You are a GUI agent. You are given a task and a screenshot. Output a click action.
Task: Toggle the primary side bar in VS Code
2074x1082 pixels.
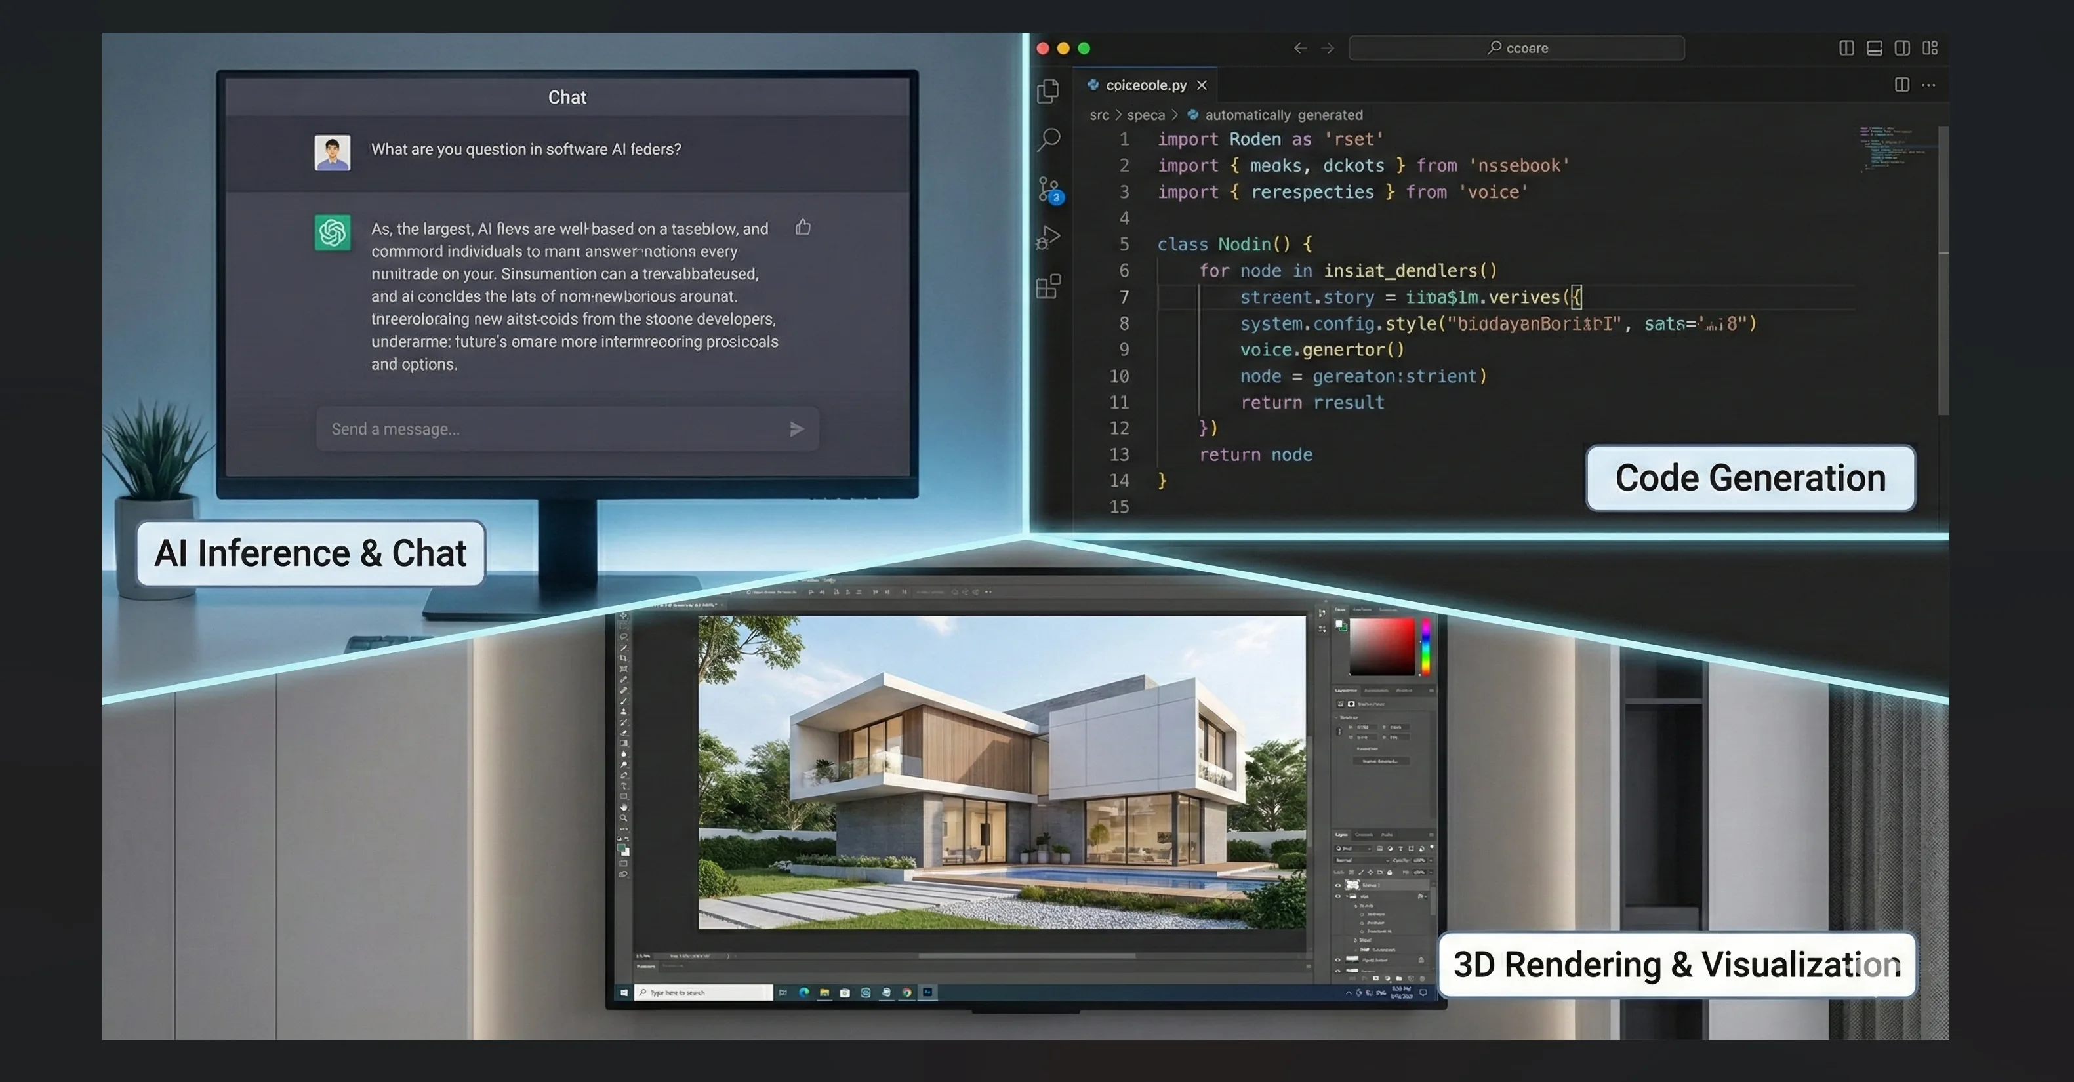1847,49
